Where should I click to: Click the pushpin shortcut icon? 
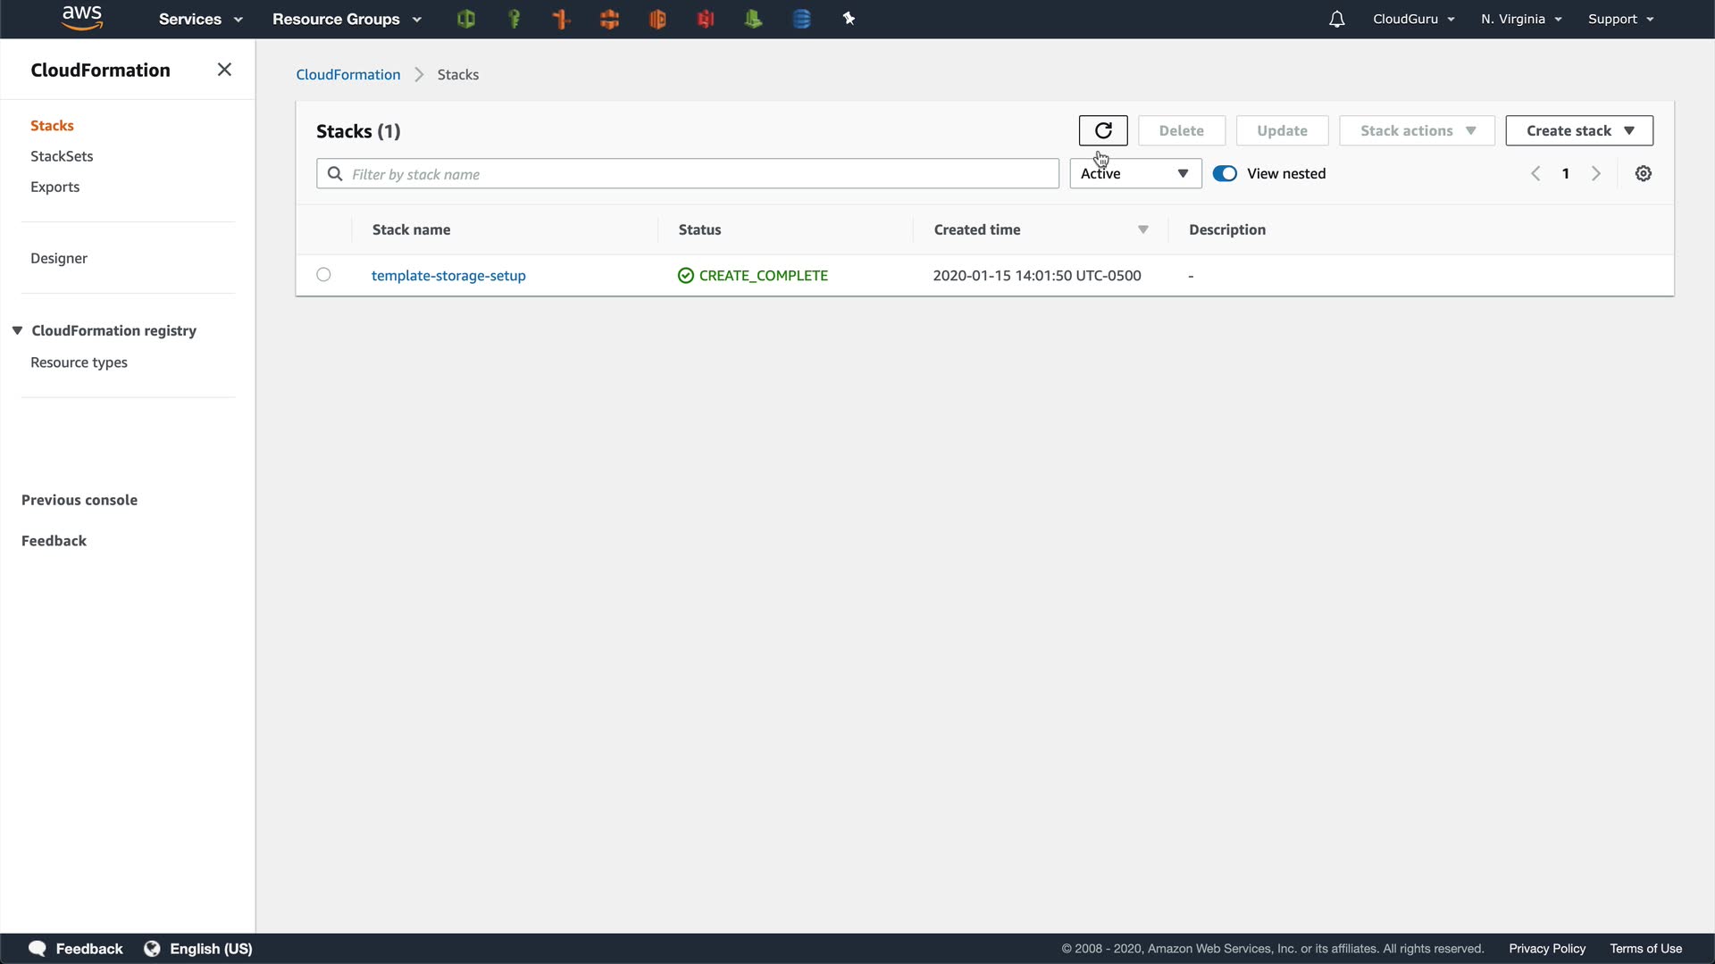tap(849, 19)
